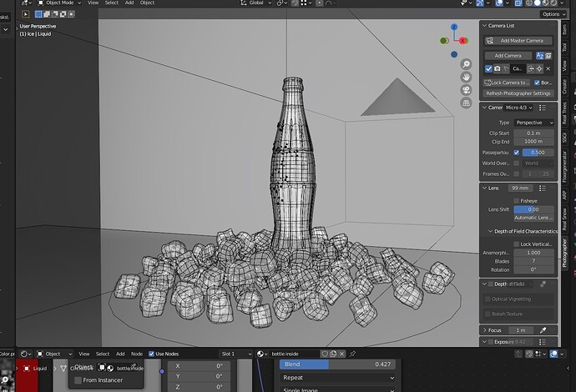Viewport: 576px width, 392px height.
Task: Click the camera target crosshair icon
Action: (539, 68)
